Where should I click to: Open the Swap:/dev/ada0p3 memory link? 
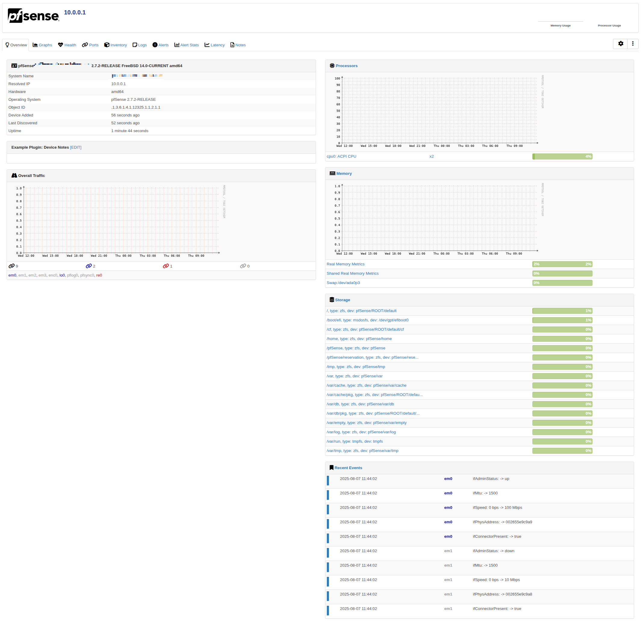pos(343,283)
